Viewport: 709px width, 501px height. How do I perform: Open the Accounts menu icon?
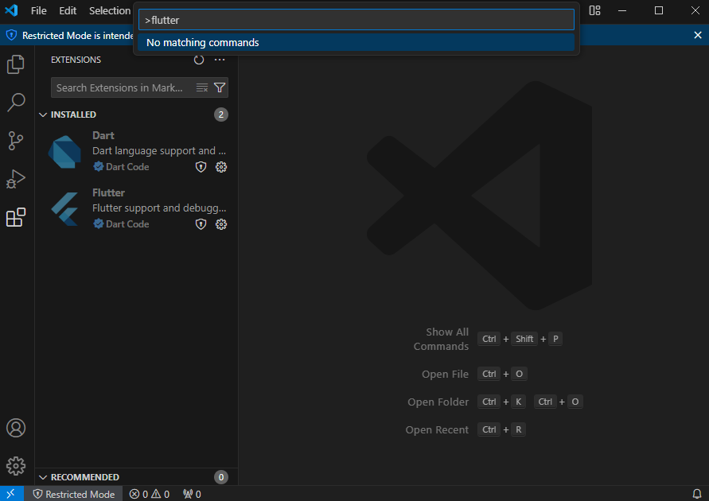point(16,428)
